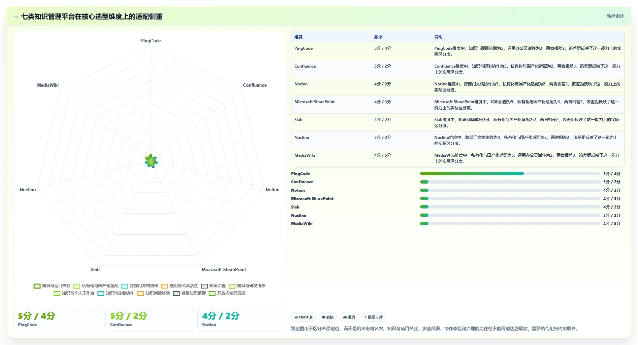Select the Nuclino row name in the table
The height and width of the screenshot is (345, 638).
click(x=302, y=138)
